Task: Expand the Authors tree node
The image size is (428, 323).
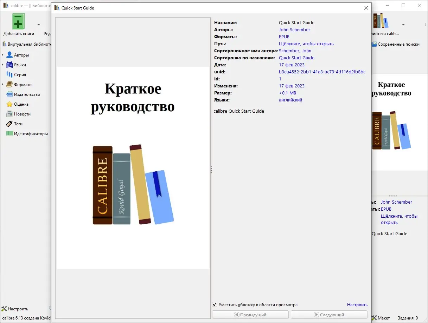Action: tap(3, 55)
